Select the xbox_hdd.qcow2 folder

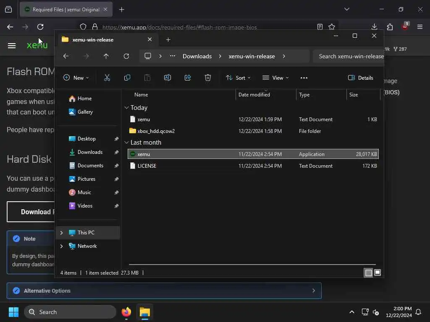(253, 131)
